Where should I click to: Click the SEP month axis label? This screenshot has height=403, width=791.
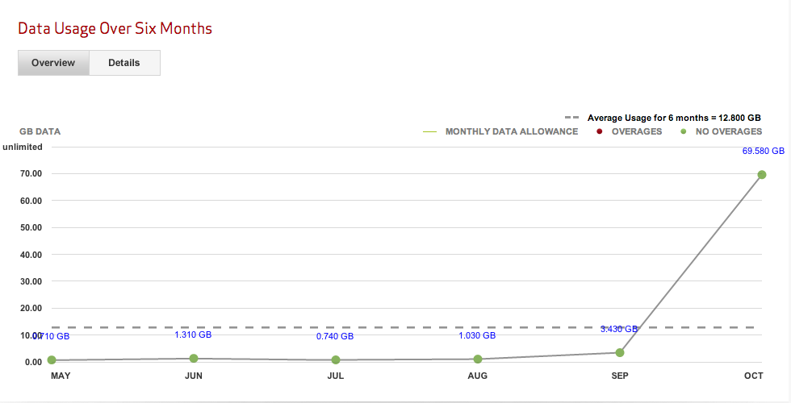coord(620,376)
